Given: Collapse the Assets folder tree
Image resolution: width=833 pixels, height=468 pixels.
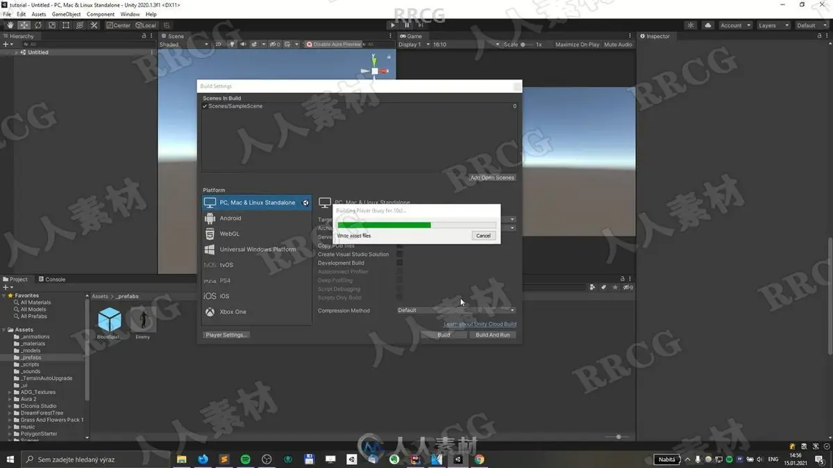Looking at the screenshot, I should [x=4, y=330].
